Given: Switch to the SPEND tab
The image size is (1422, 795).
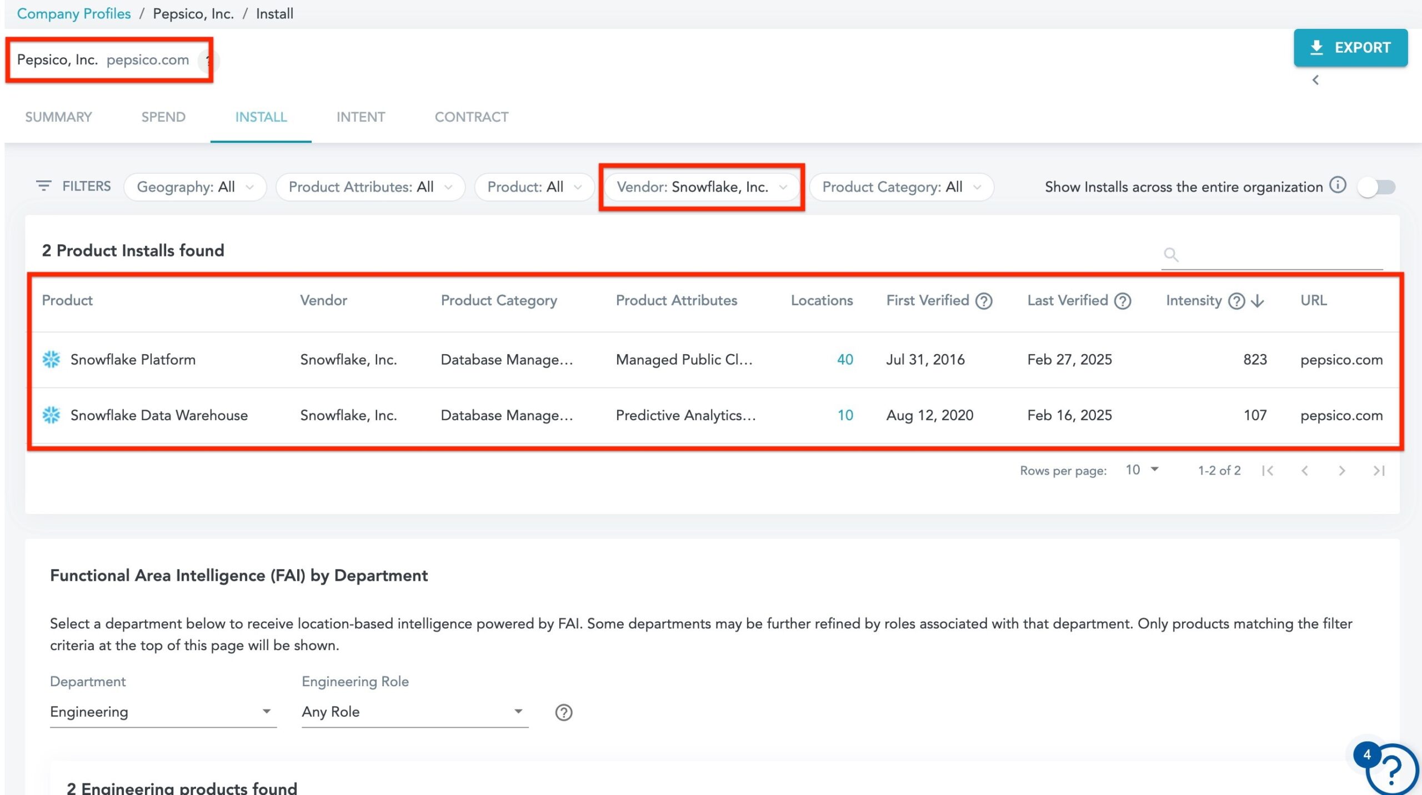Looking at the screenshot, I should 163,117.
